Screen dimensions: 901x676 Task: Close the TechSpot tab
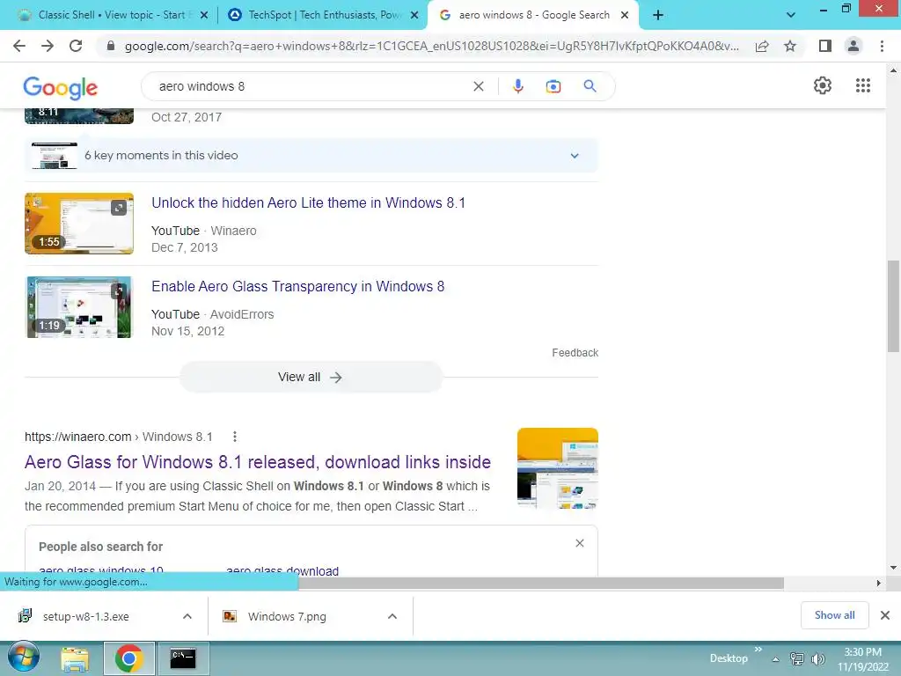pyautogui.click(x=414, y=16)
